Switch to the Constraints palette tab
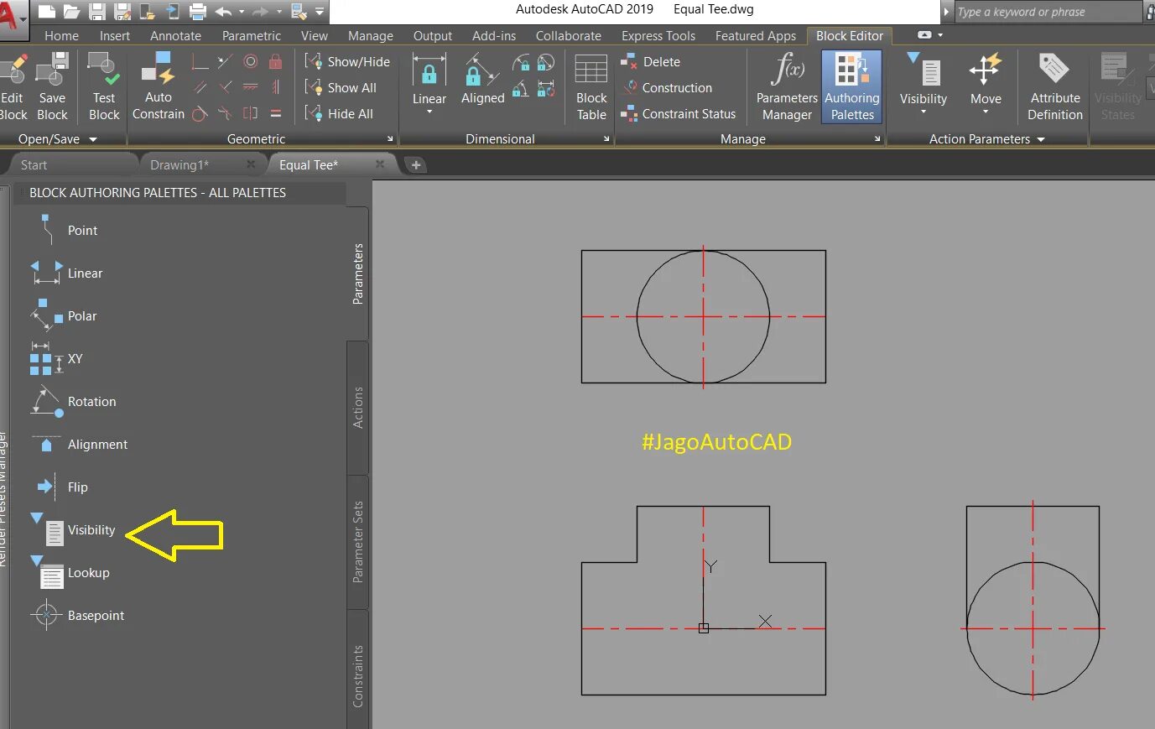 point(358,674)
